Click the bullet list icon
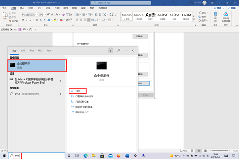 [x=77, y=15]
